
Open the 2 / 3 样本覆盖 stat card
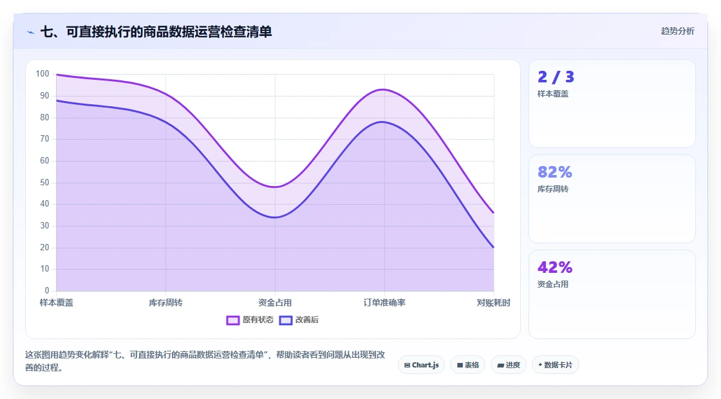[x=612, y=104]
